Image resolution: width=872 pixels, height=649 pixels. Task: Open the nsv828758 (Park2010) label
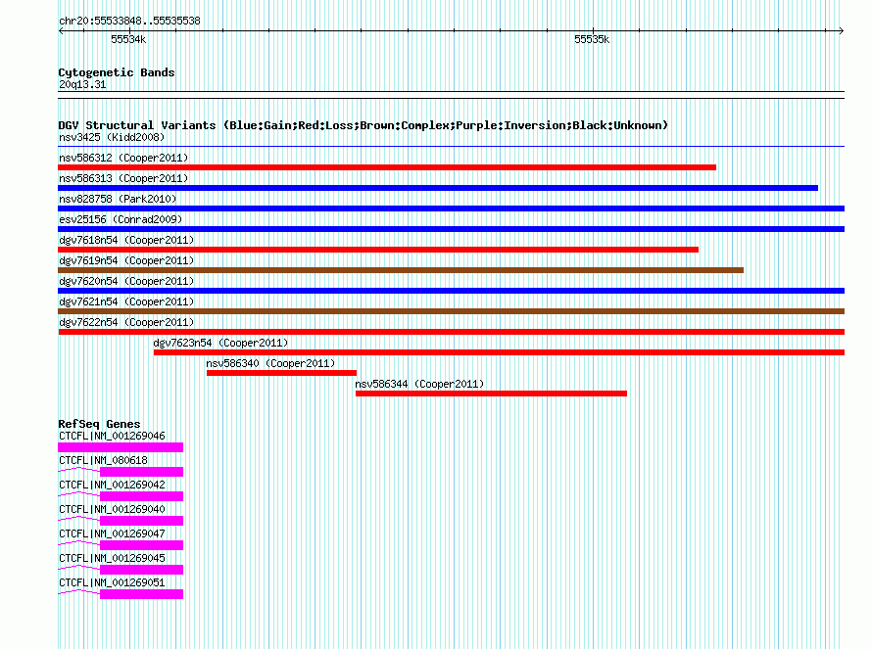tap(118, 199)
